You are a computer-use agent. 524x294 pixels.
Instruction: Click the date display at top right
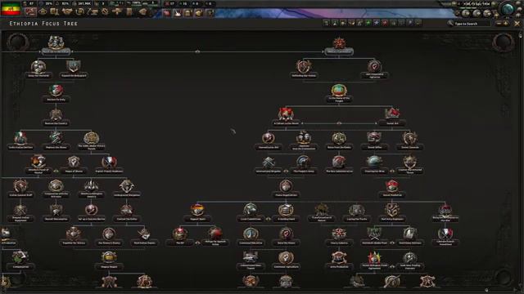477,3
